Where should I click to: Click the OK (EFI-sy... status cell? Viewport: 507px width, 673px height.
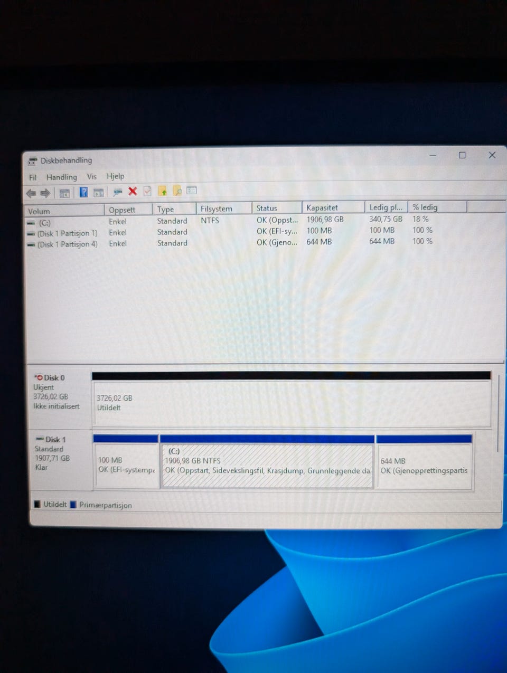pos(277,231)
